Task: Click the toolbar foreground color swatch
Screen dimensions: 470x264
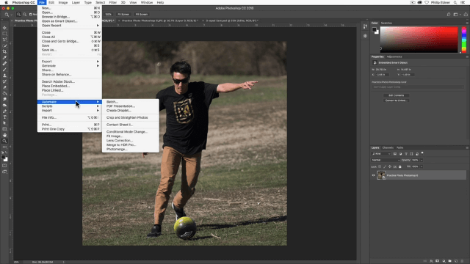Action: coord(3,158)
